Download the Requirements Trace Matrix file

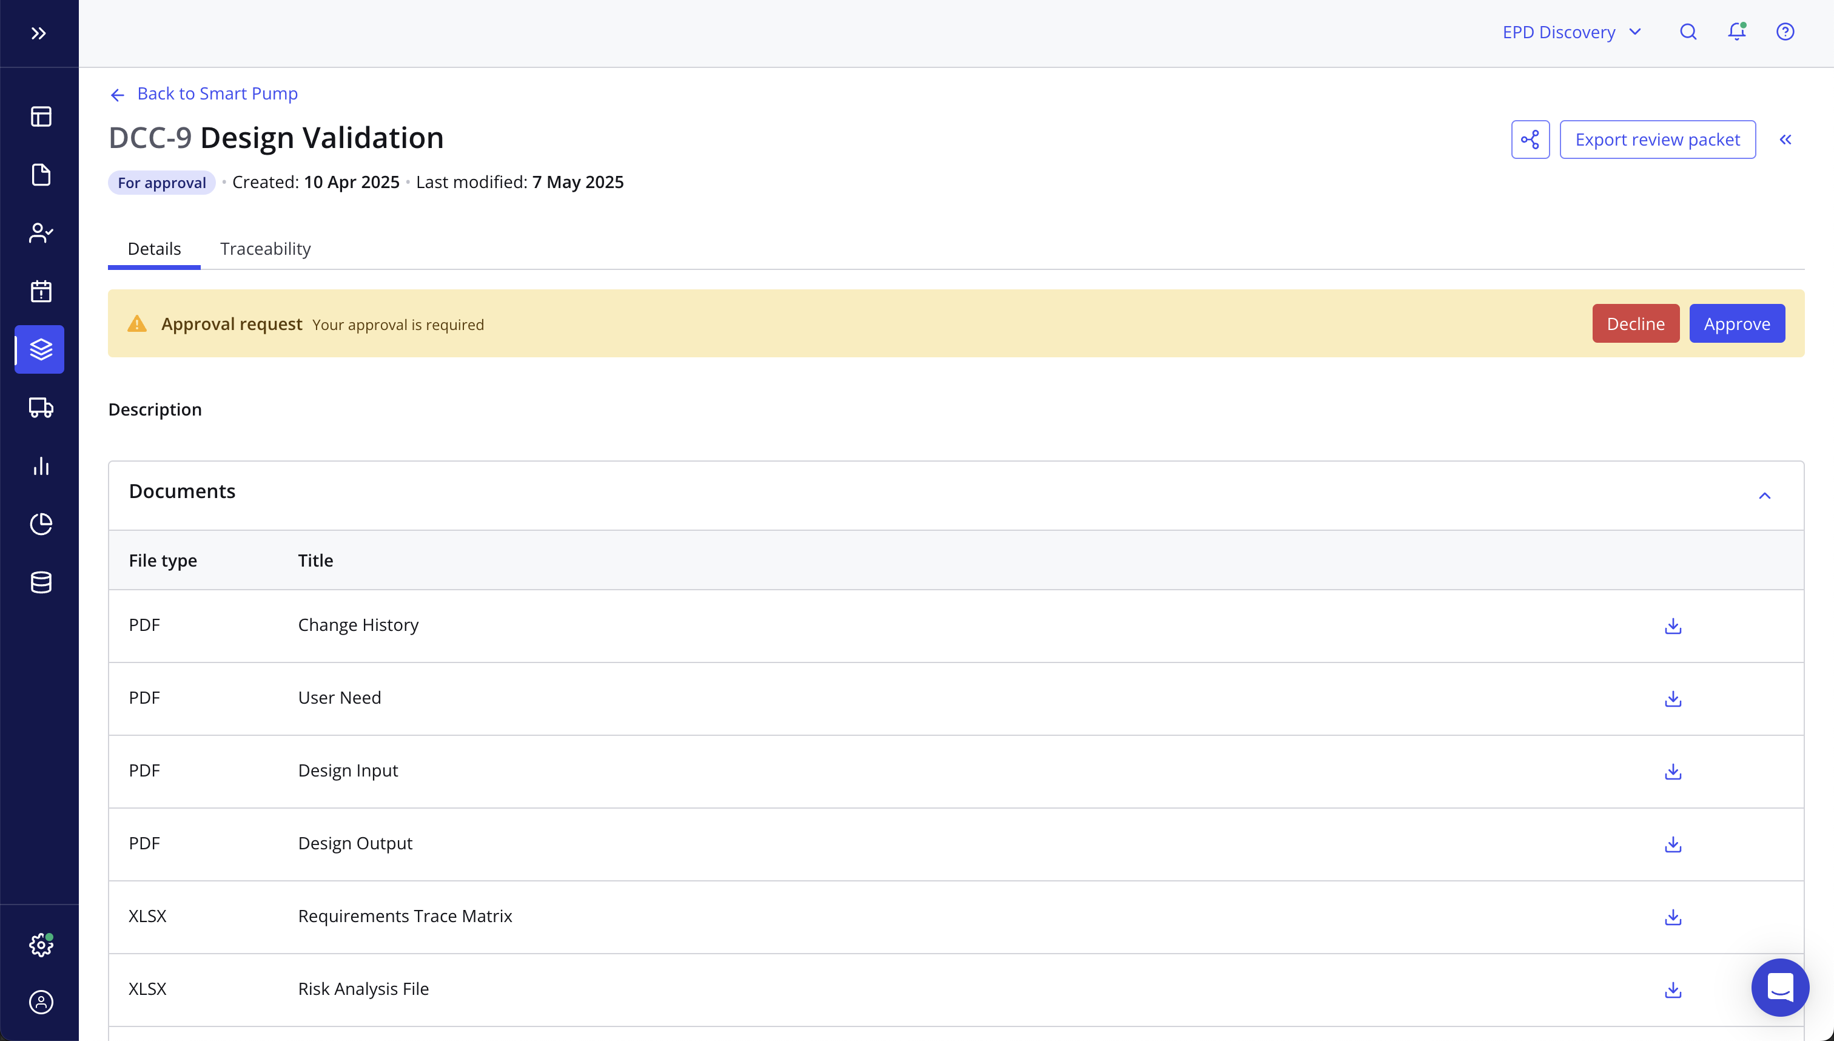[x=1673, y=917]
